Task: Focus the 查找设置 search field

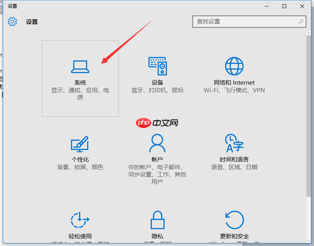Action: pyautogui.click(x=245, y=21)
